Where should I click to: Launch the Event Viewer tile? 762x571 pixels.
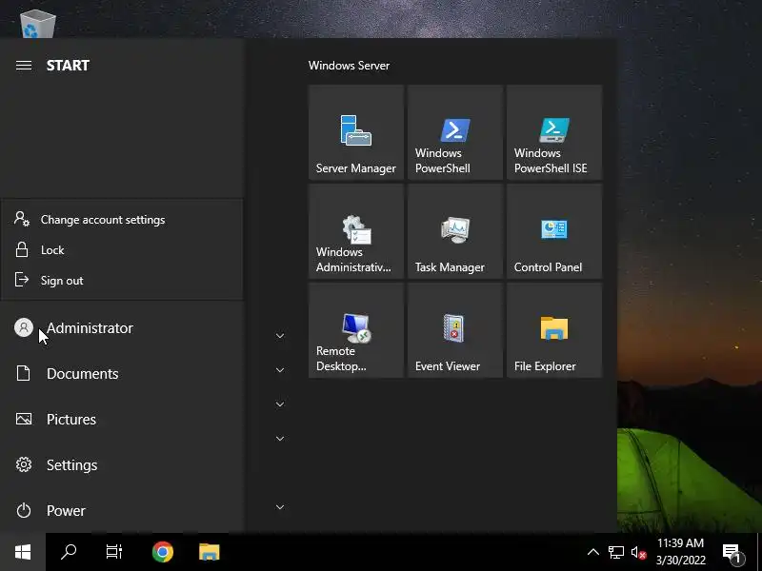coord(455,330)
